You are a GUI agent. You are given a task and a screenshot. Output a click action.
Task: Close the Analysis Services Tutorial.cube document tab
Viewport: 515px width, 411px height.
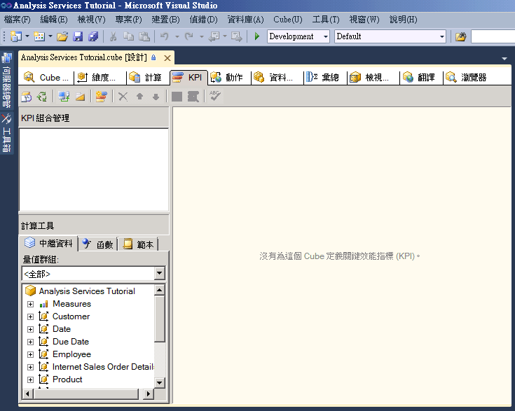pyautogui.click(x=167, y=58)
